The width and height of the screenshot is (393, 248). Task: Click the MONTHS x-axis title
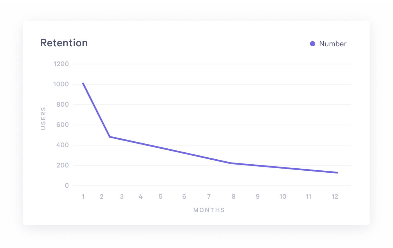pyautogui.click(x=209, y=210)
